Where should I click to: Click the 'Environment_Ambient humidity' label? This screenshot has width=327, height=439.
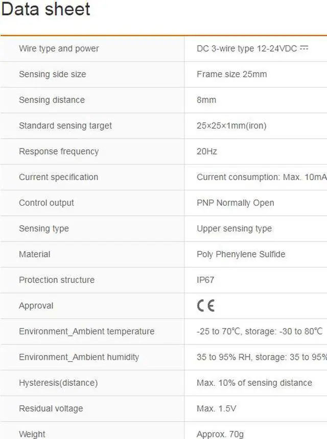pyautogui.click(x=79, y=357)
